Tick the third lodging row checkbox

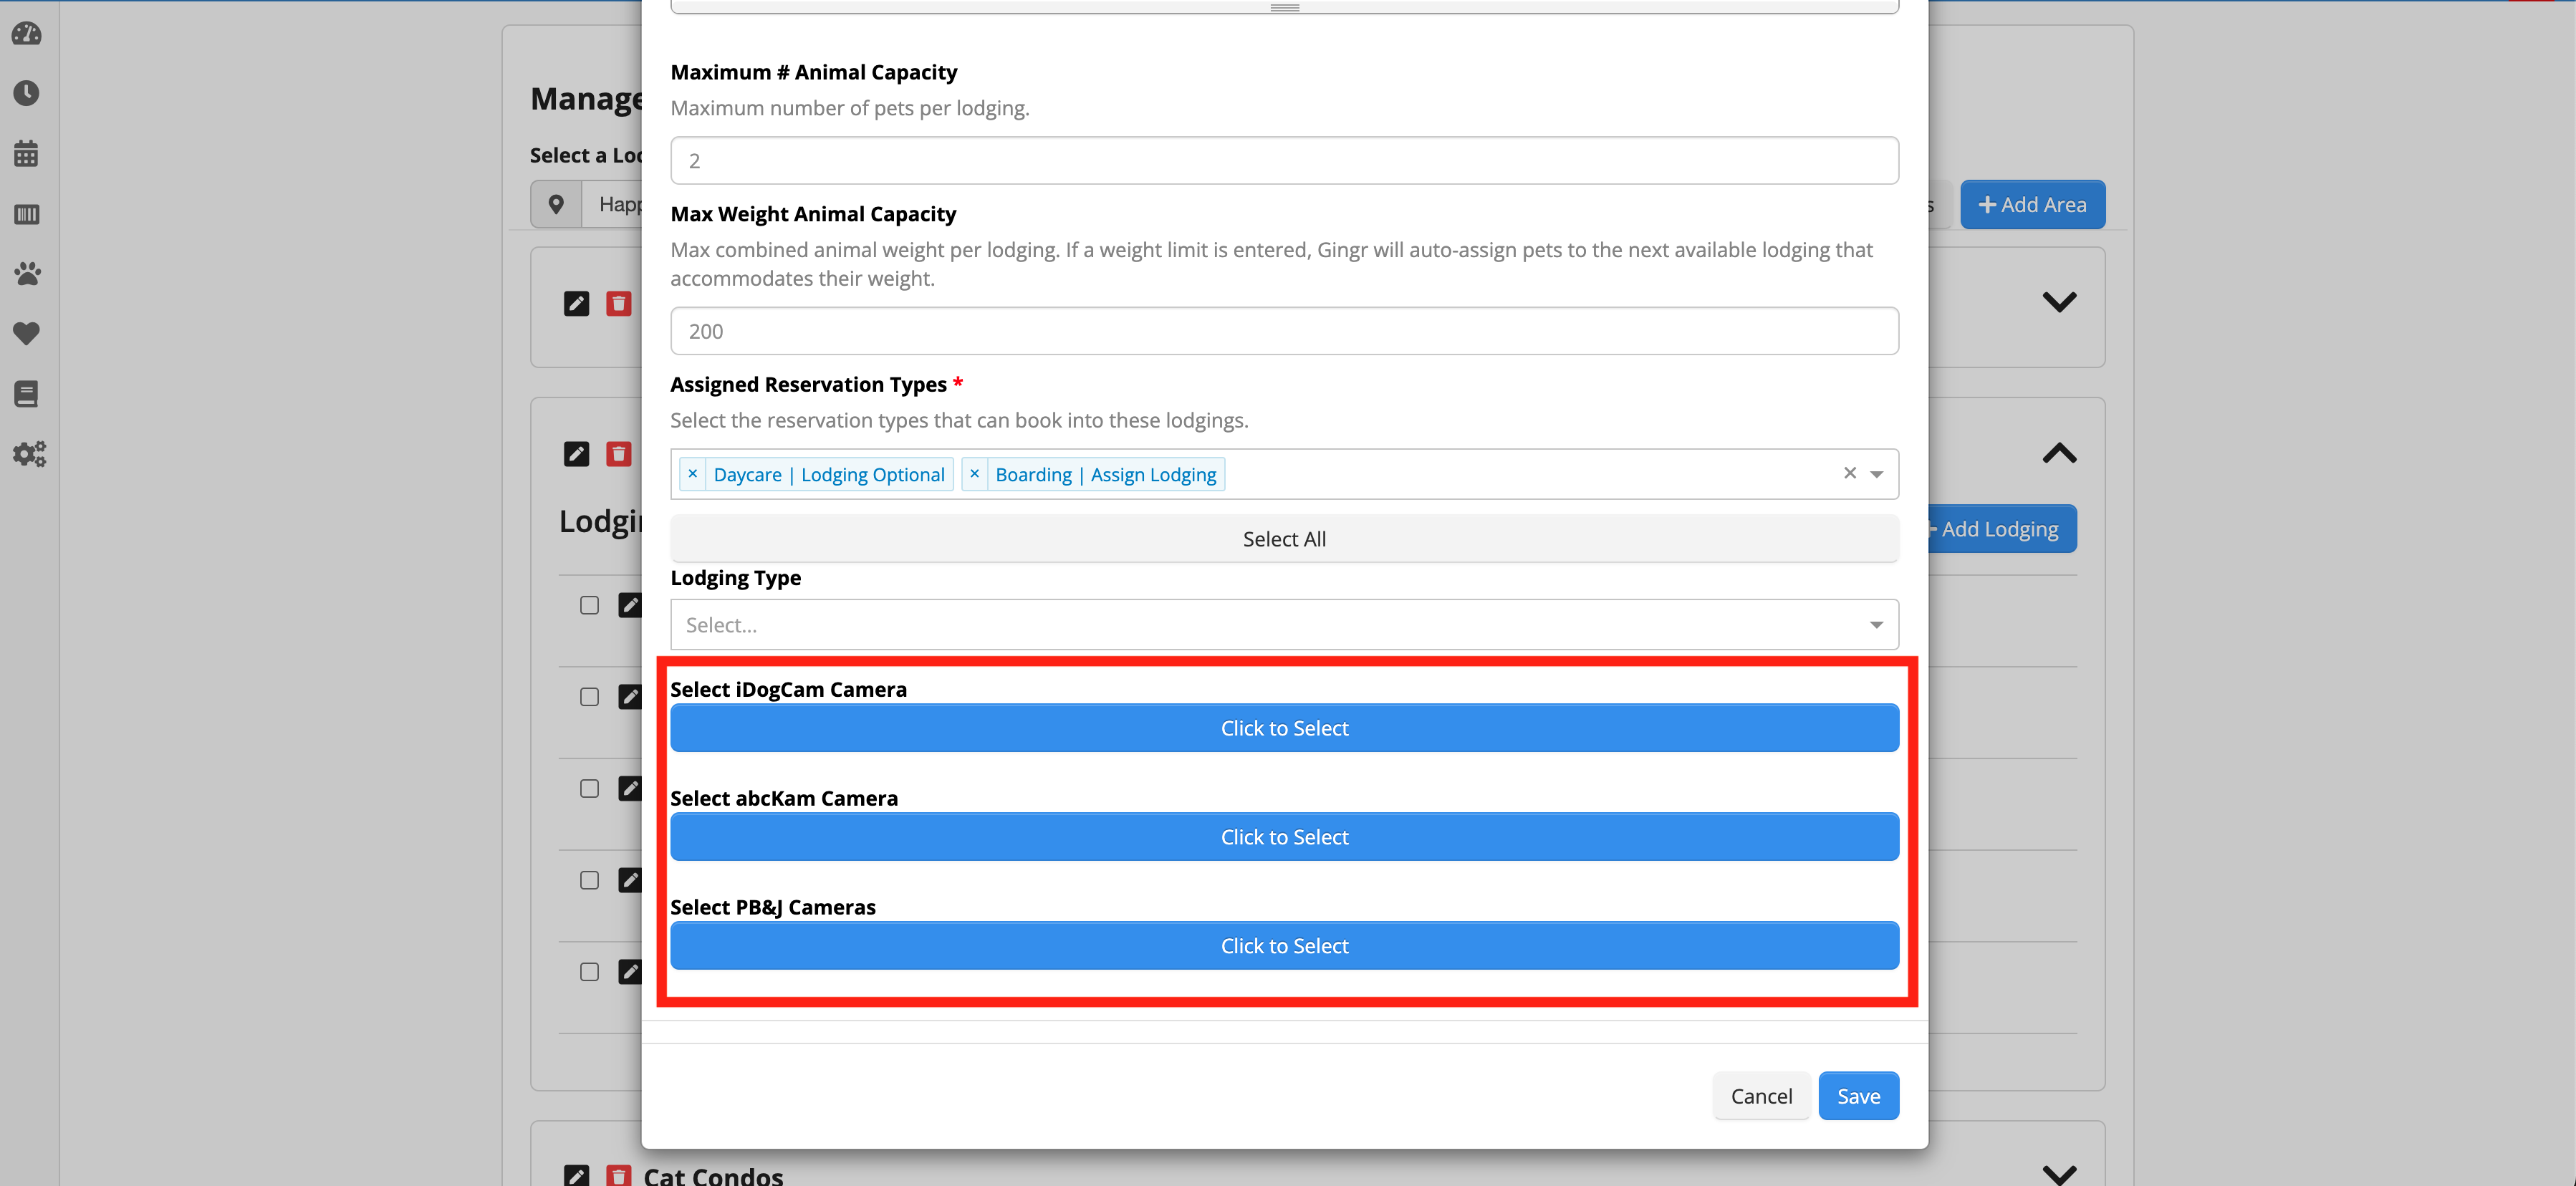click(x=590, y=789)
